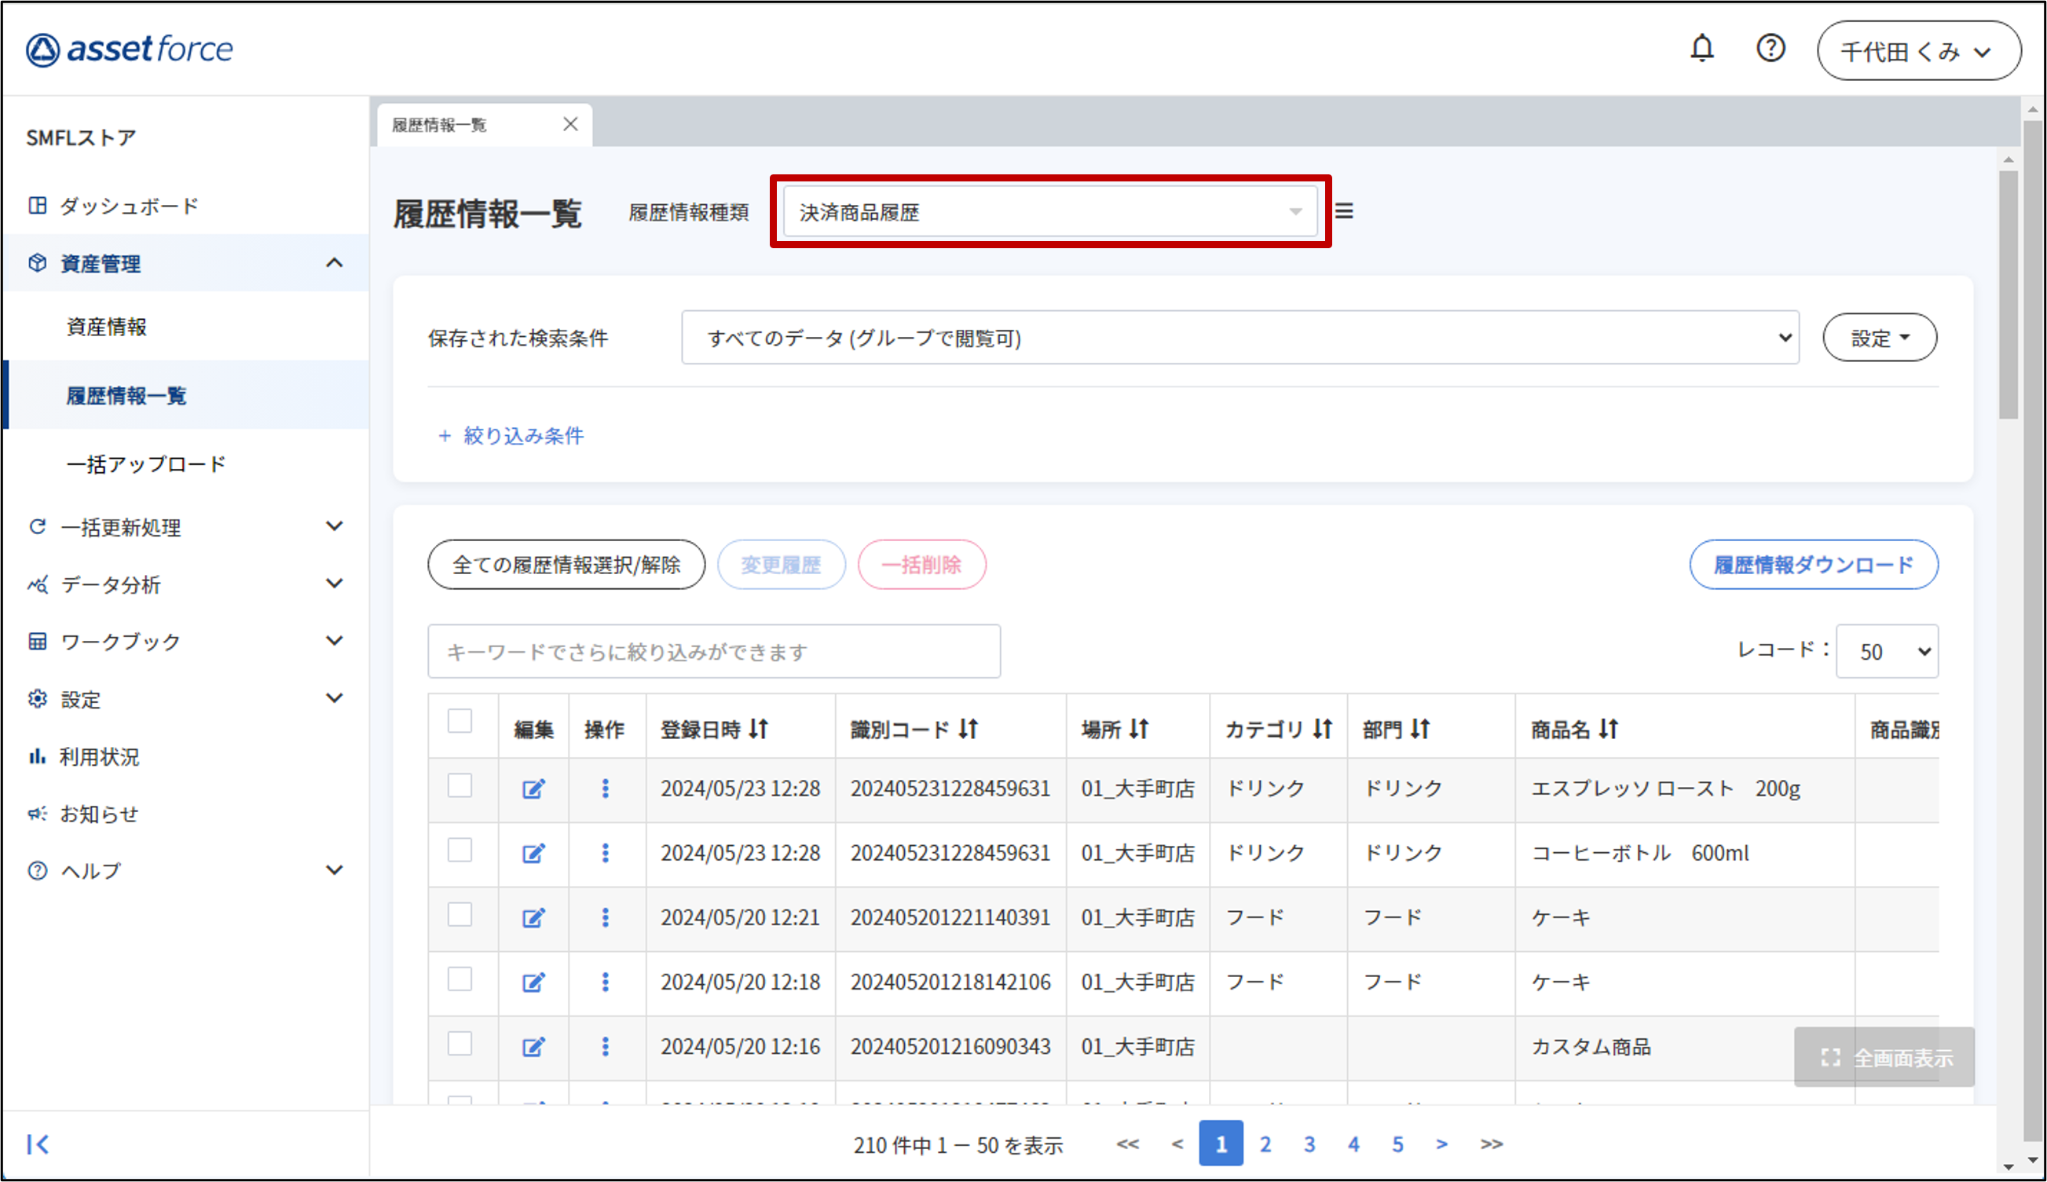Click the notification bell icon

click(x=1701, y=49)
